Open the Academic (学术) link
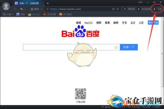The image size is (164, 109). (x=125, y=22)
